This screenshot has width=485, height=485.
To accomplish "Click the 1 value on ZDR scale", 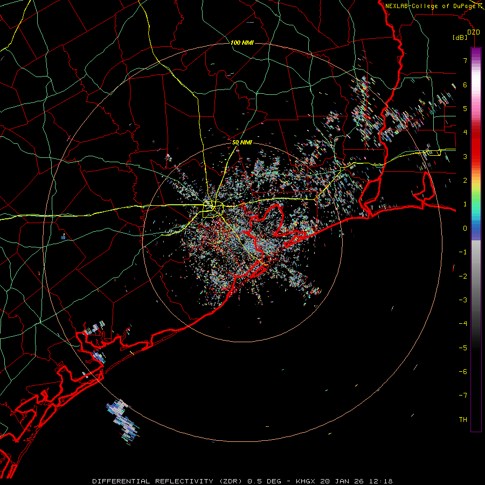I will 465,204.
